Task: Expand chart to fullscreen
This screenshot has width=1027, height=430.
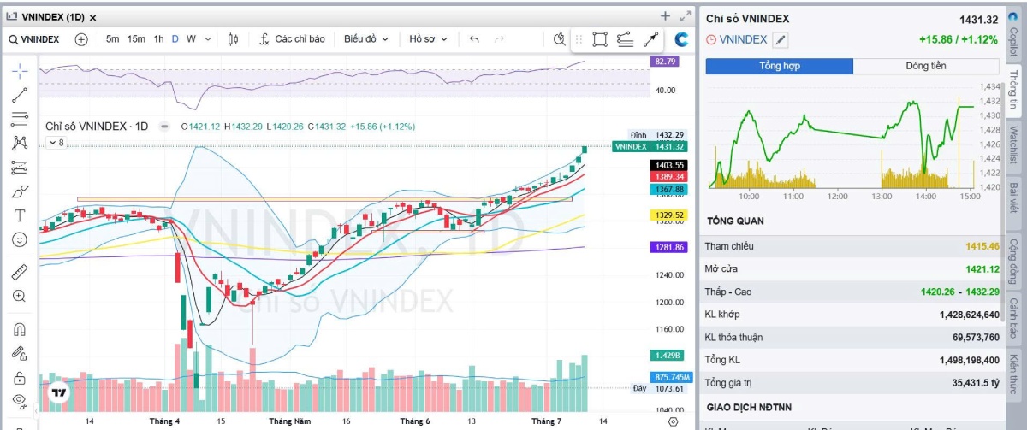Action: 685,15
